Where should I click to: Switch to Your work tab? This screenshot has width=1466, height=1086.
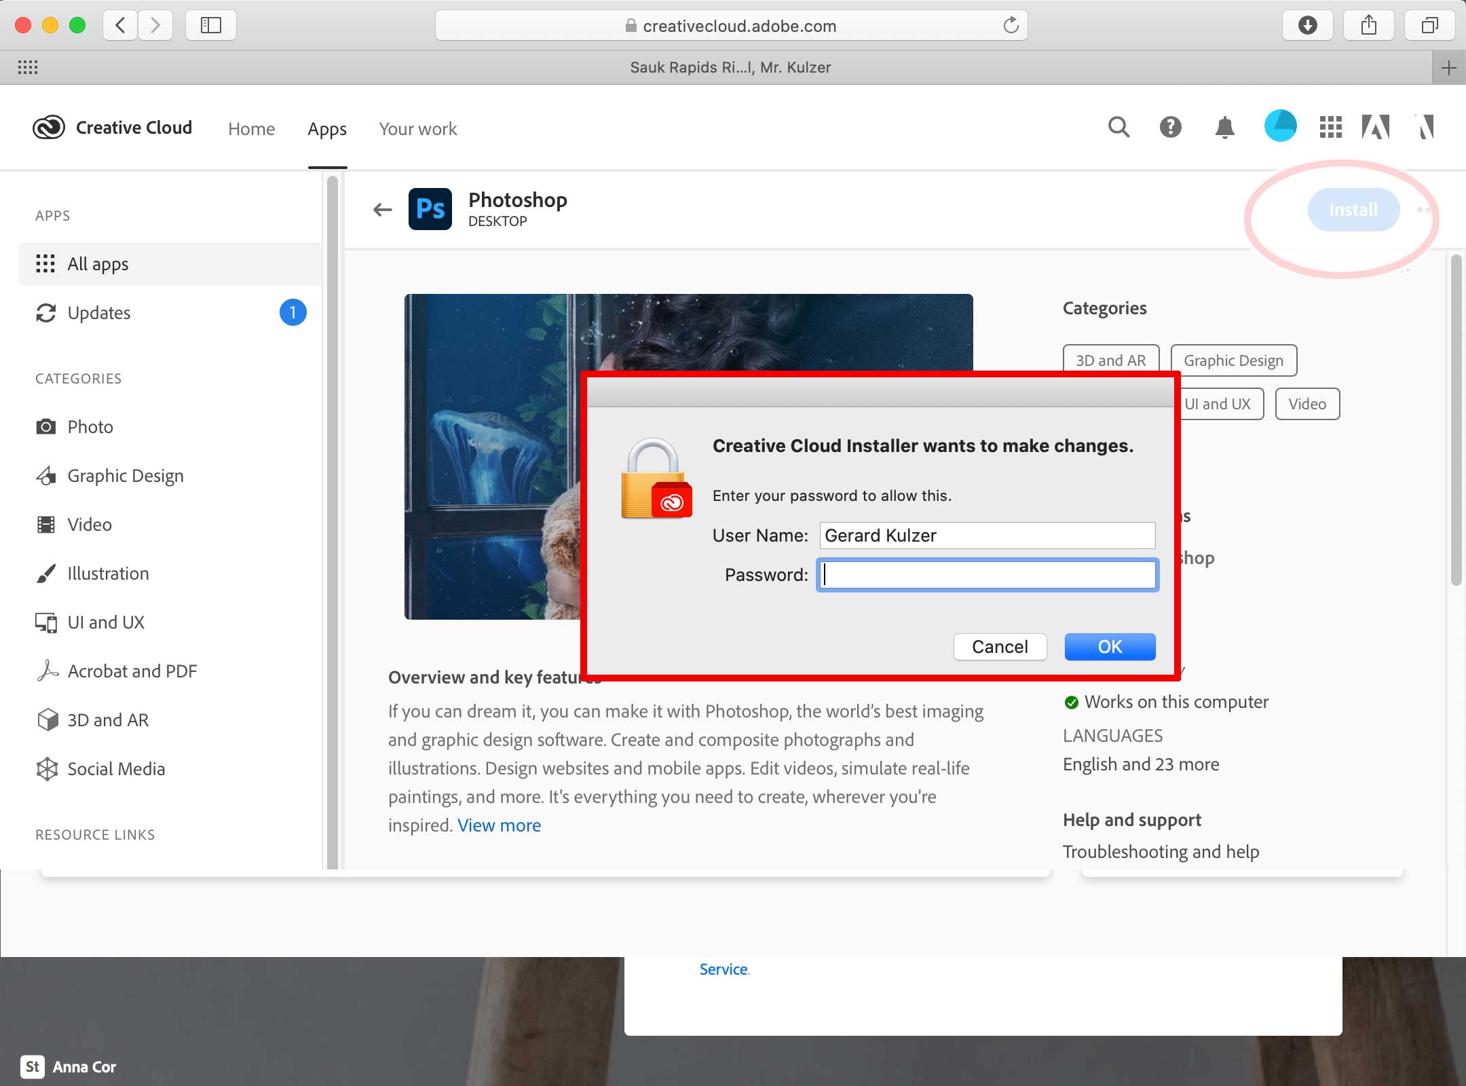click(x=418, y=129)
